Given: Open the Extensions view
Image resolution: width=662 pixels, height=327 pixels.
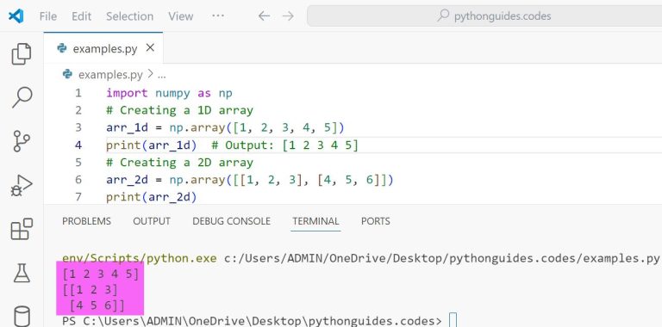Looking at the screenshot, I should (x=22, y=229).
